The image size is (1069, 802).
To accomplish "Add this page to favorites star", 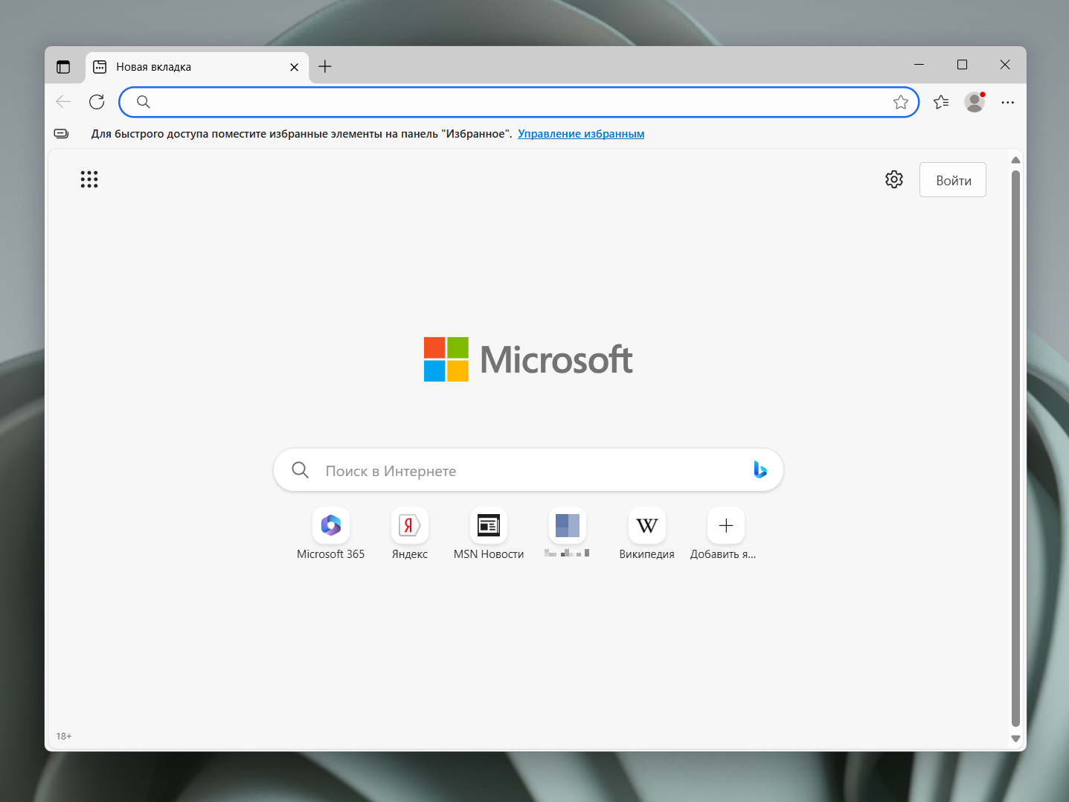I will coord(900,102).
